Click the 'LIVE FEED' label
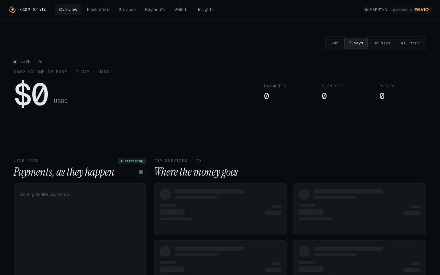440x275 pixels. [x=26, y=161]
